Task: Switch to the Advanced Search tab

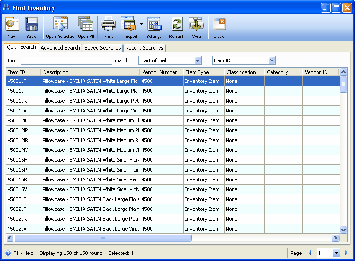Action: [x=60, y=48]
